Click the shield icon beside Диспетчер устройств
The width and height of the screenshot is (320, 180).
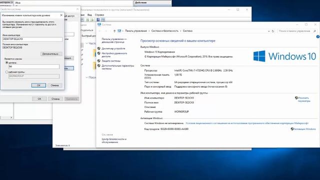pos(99,48)
